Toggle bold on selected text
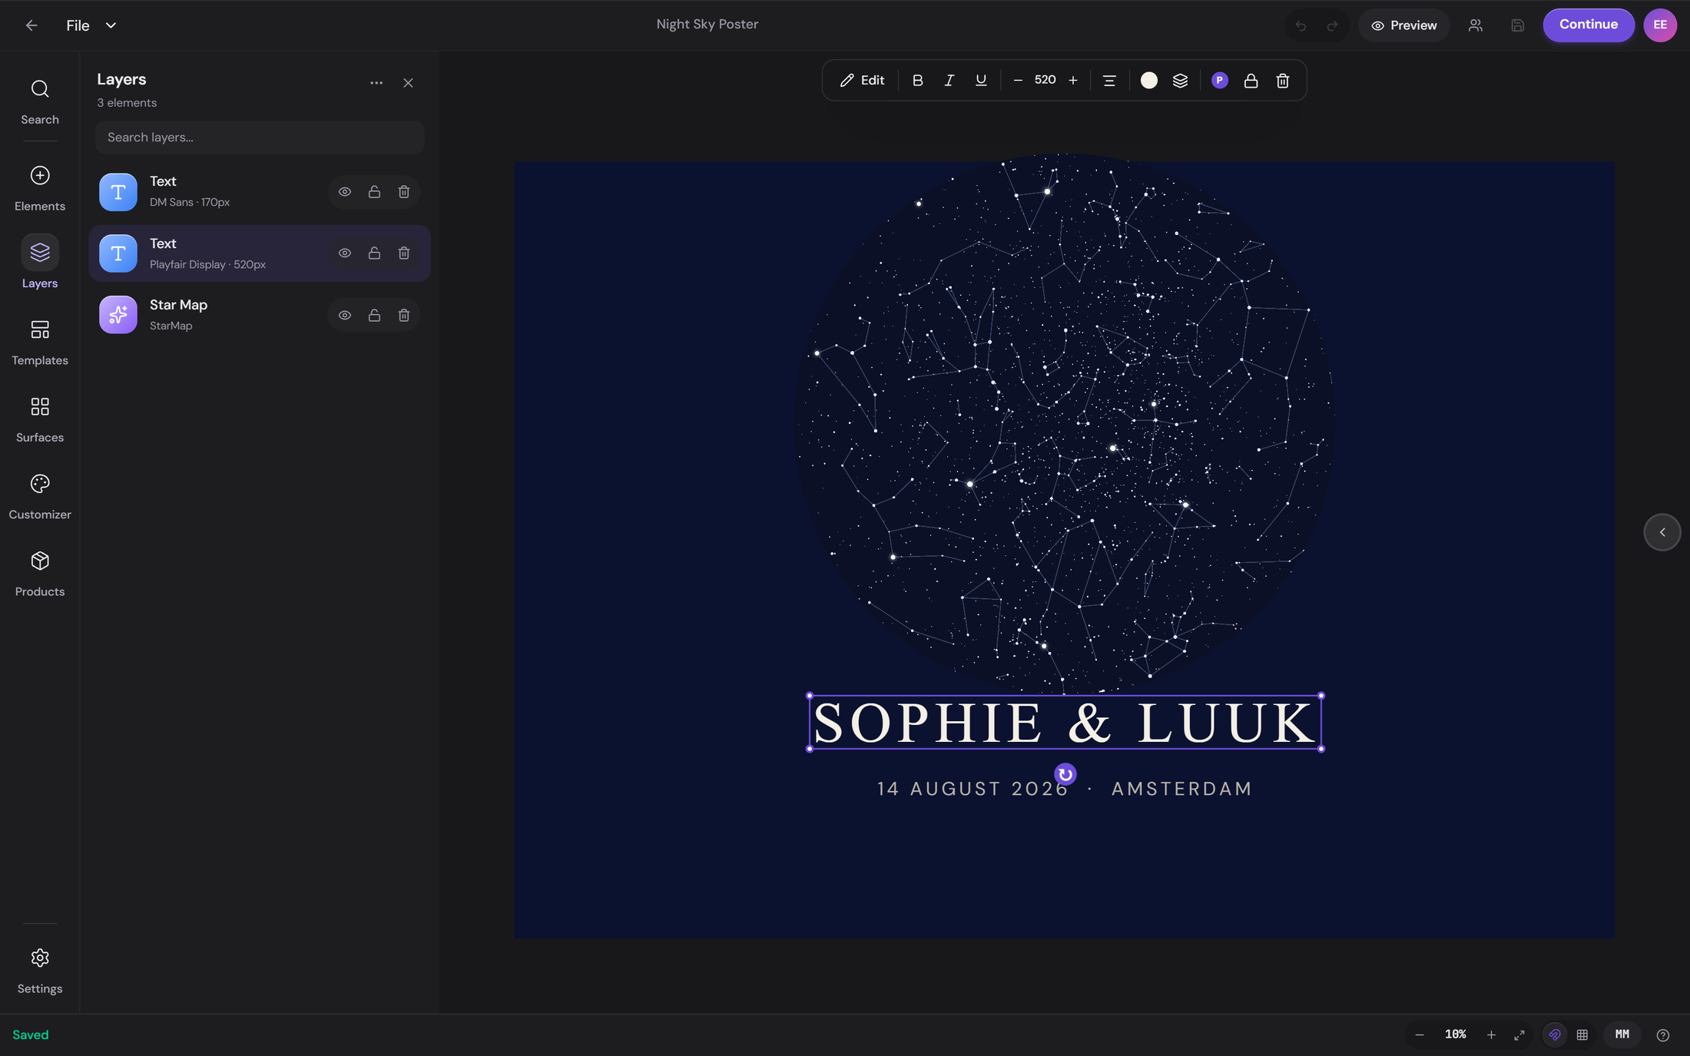 click(x=917, y=81)
